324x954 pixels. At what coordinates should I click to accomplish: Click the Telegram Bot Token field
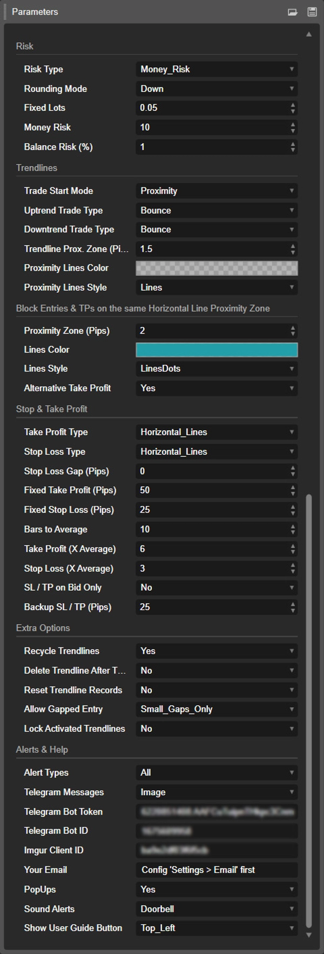coord(216,812)
